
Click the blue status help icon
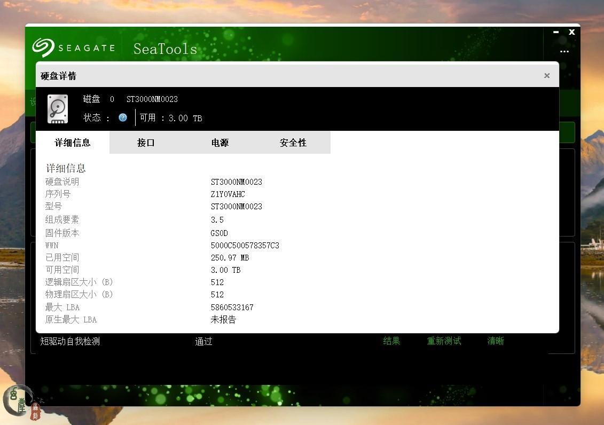tap(122, 118)
